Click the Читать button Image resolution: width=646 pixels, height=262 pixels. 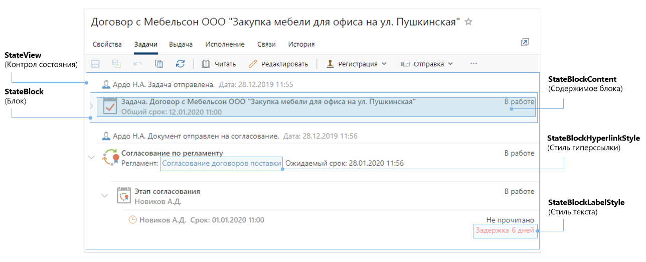[x=219, y=64]
